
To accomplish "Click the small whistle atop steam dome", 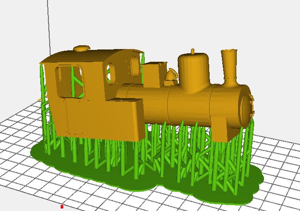I will tap(192, 52).
